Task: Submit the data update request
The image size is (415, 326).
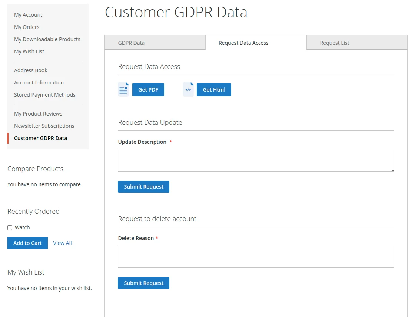Action: [143, 187]
